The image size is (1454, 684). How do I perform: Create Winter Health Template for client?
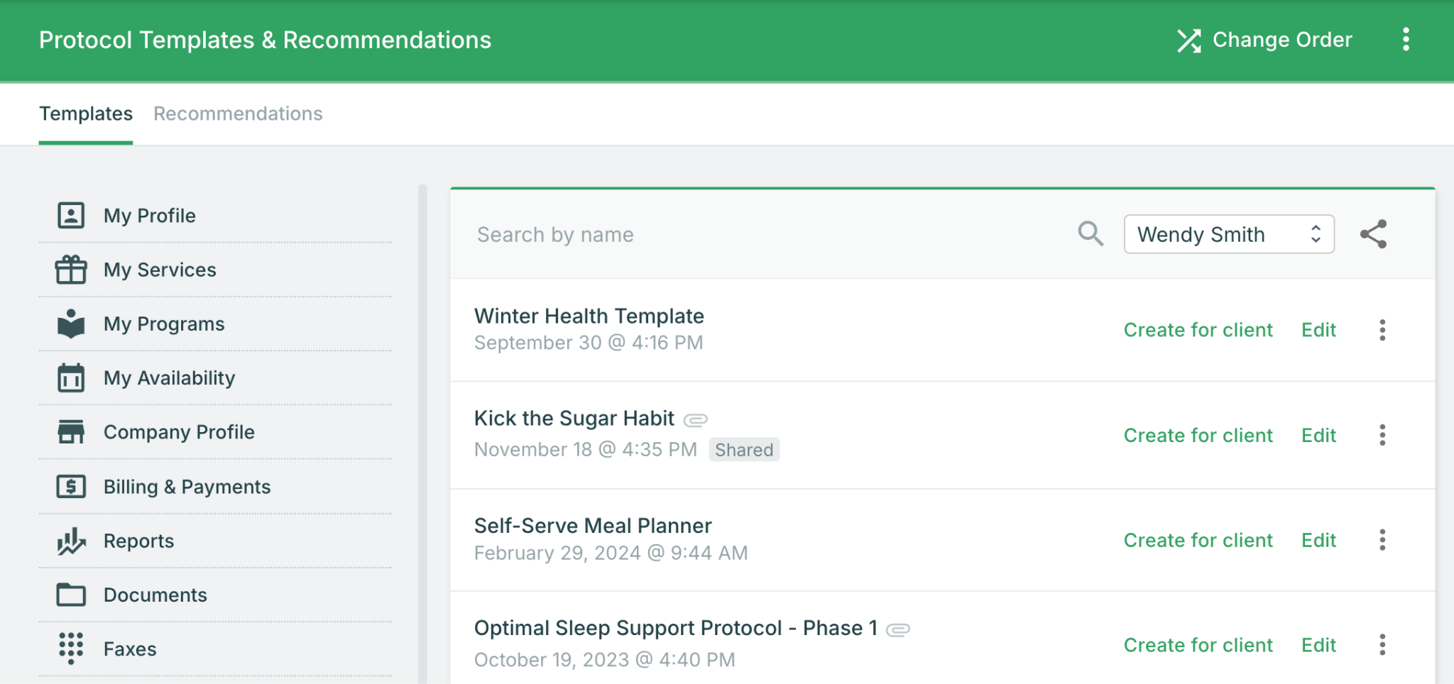(x=1198, y=330)
